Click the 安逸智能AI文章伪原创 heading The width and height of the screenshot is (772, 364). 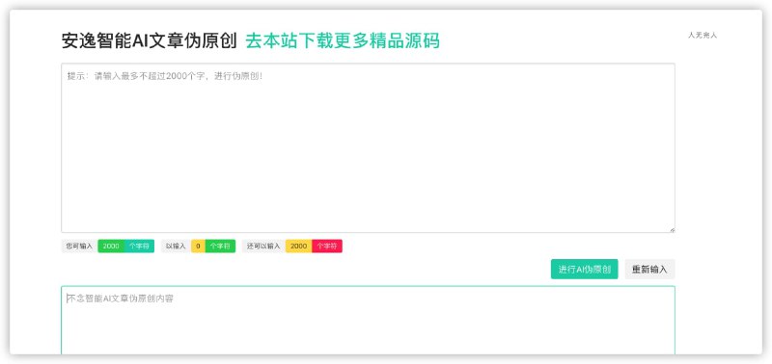coord(150,41)
